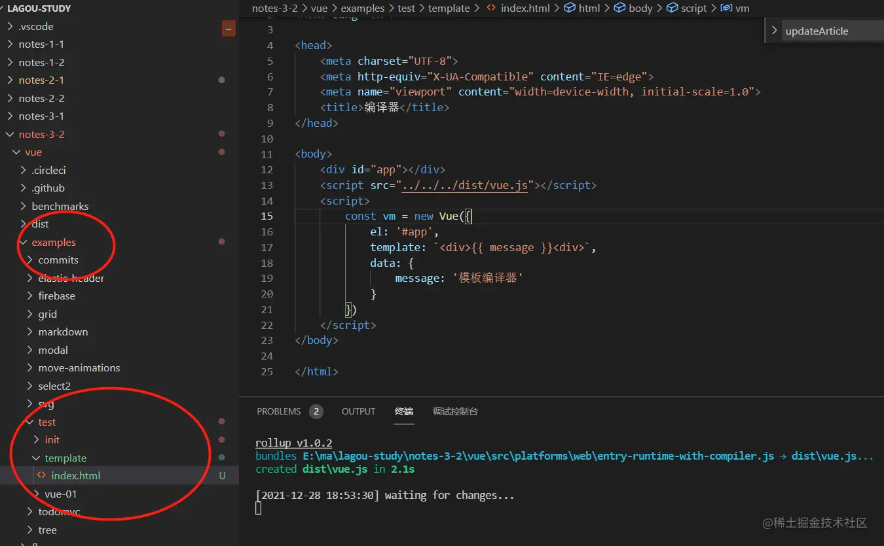Viewport: 884px width, 546px height.
Task: Expand the notes-2-1 folder chevron
Action: [x=10, y=80]
